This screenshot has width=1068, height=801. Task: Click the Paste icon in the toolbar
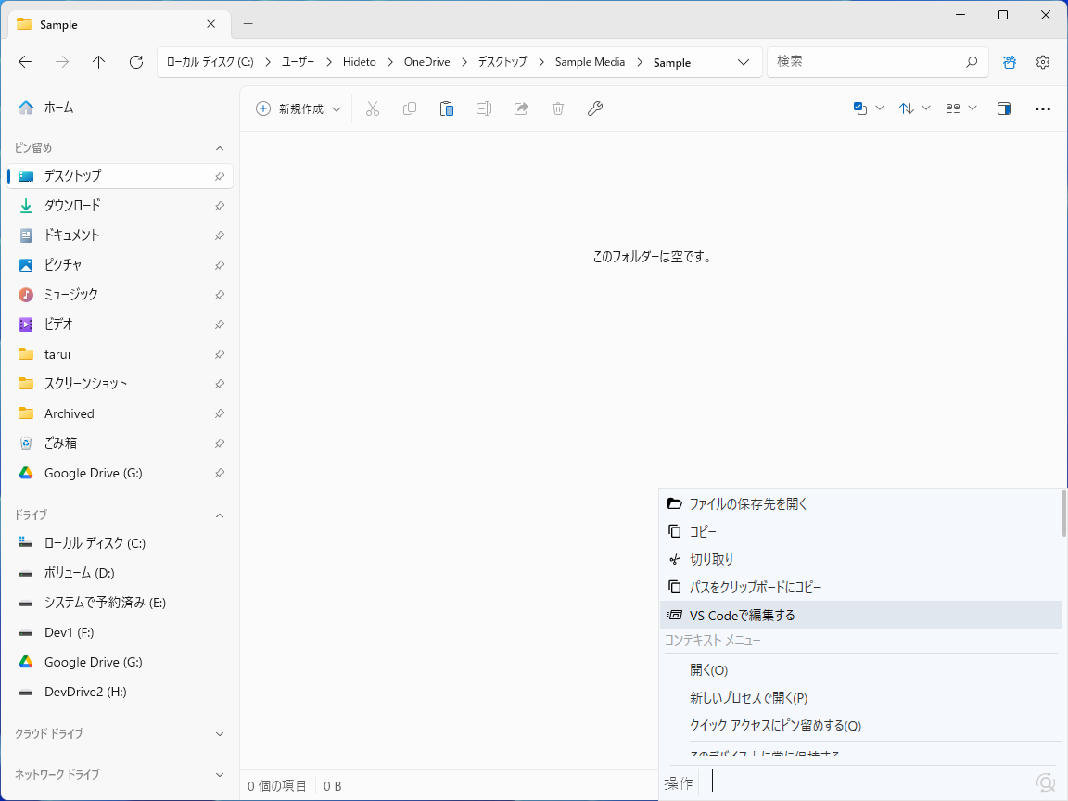point(447,108)
